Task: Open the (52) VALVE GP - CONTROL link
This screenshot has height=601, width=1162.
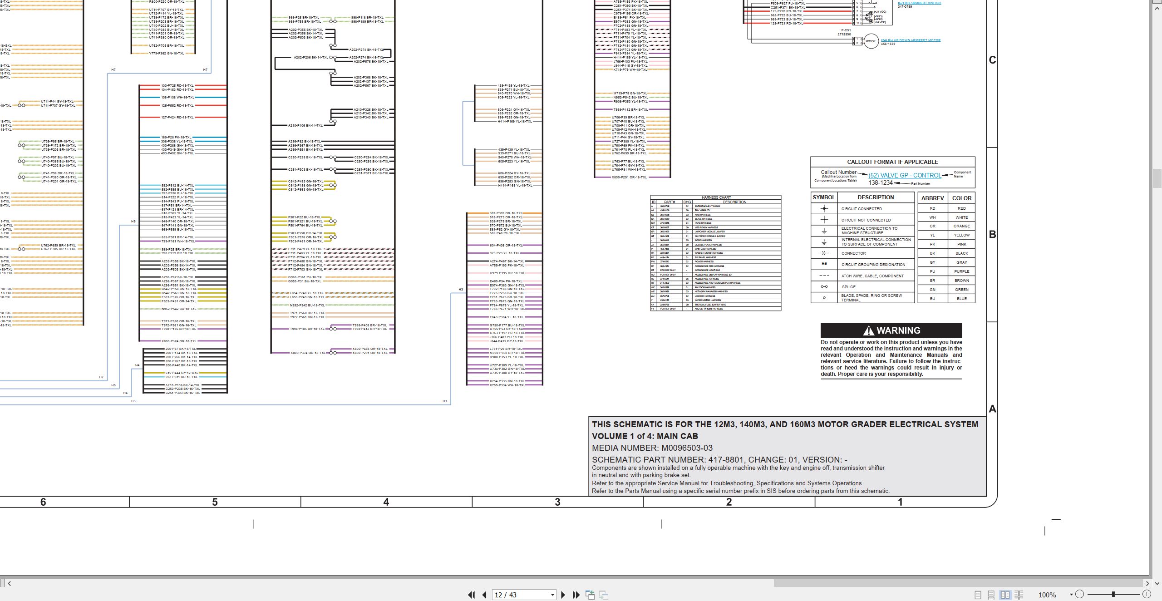Action: 905,175
